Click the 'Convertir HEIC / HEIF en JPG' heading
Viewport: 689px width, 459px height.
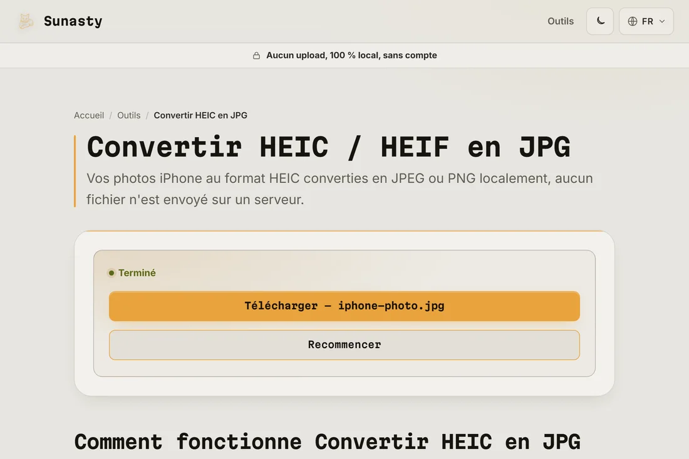(328, 147)
